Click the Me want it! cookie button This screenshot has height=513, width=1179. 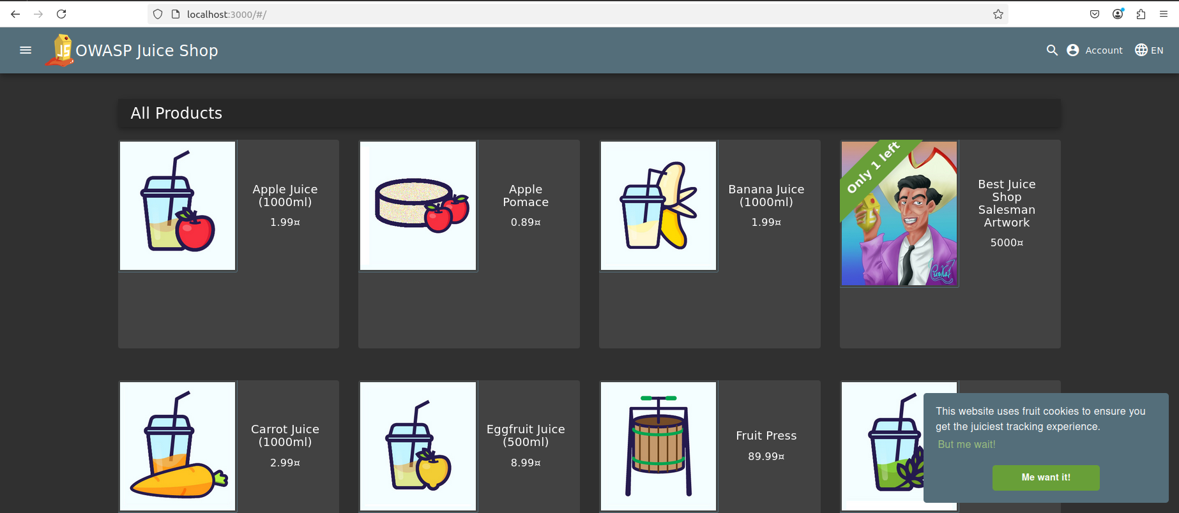[x=1046, y=477]
